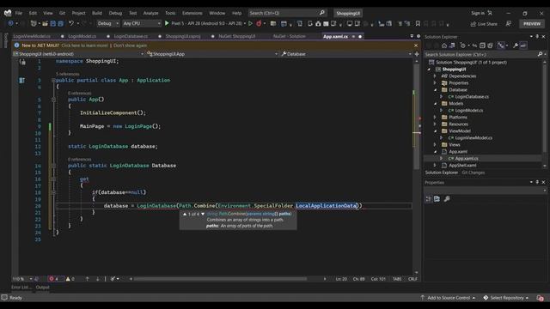The height and width of the screenshot is (309, 550).
Task: Click the Solution Explorer Home icon
Action: [x=444, y=45]
